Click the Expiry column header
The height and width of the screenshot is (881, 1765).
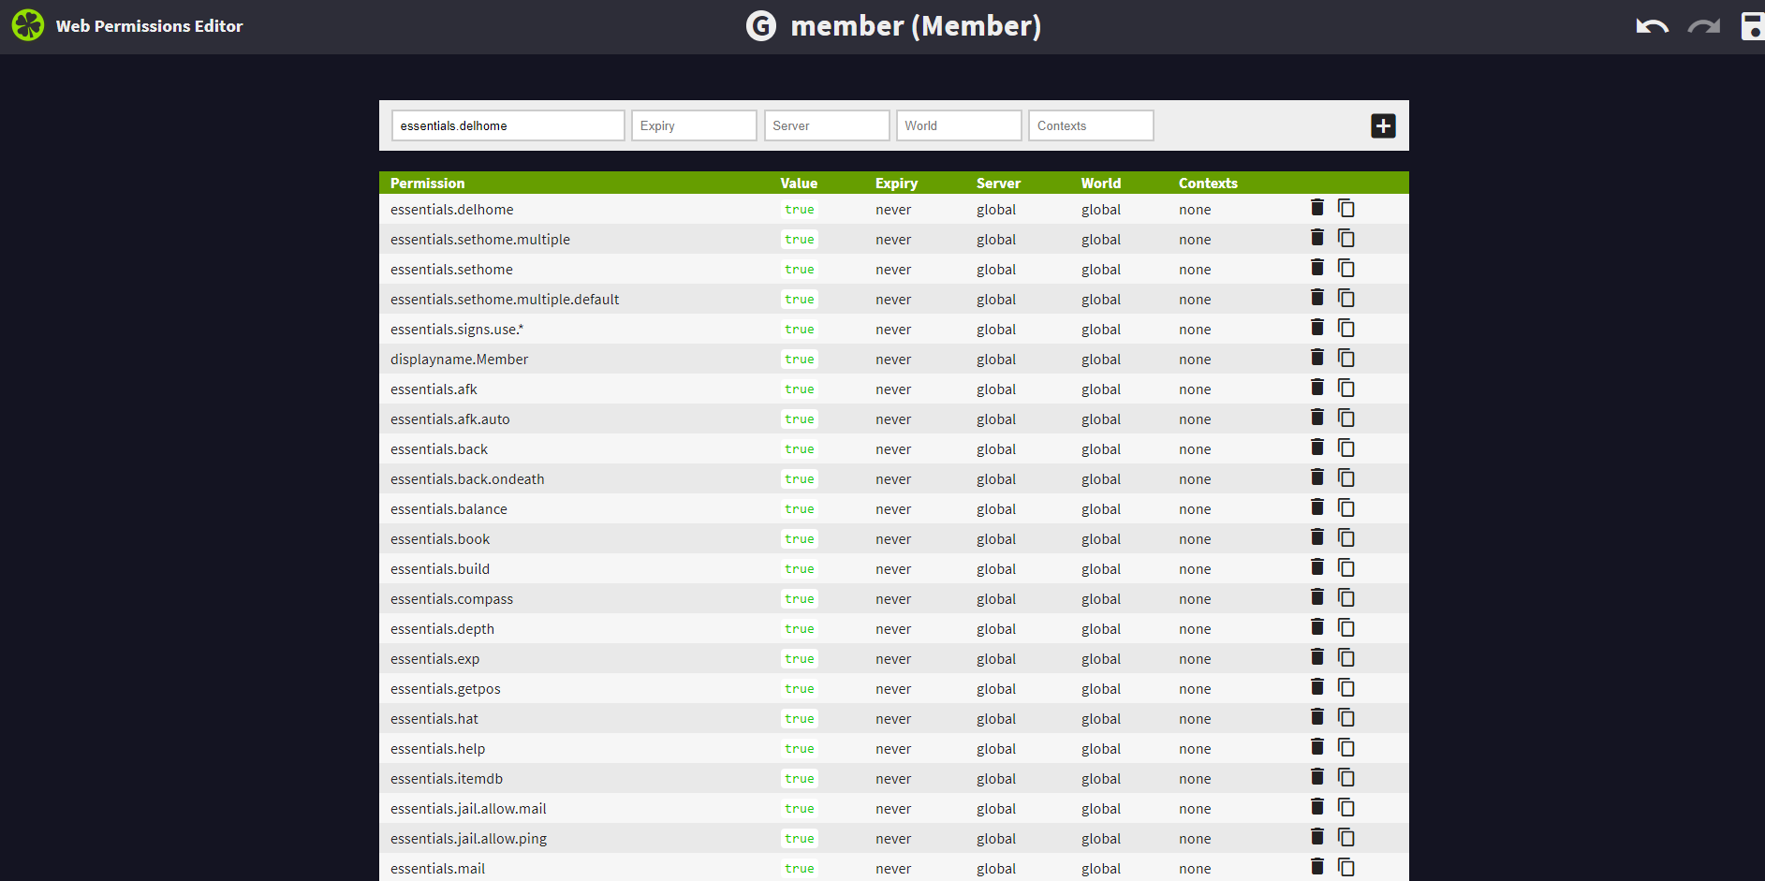pyautogui.click(x=896, y=184)
